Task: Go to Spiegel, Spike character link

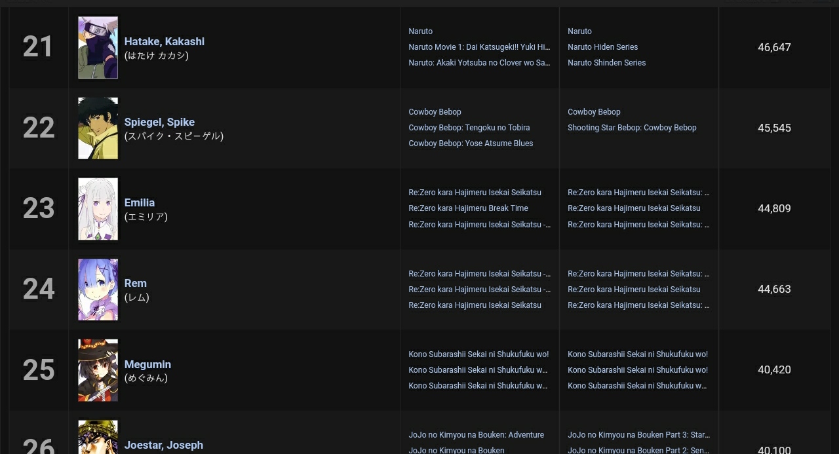Action: (159, 122)
